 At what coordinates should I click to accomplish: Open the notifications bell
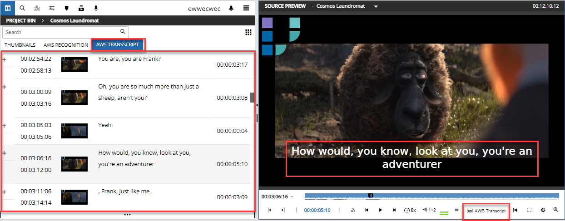pos(231,8)
